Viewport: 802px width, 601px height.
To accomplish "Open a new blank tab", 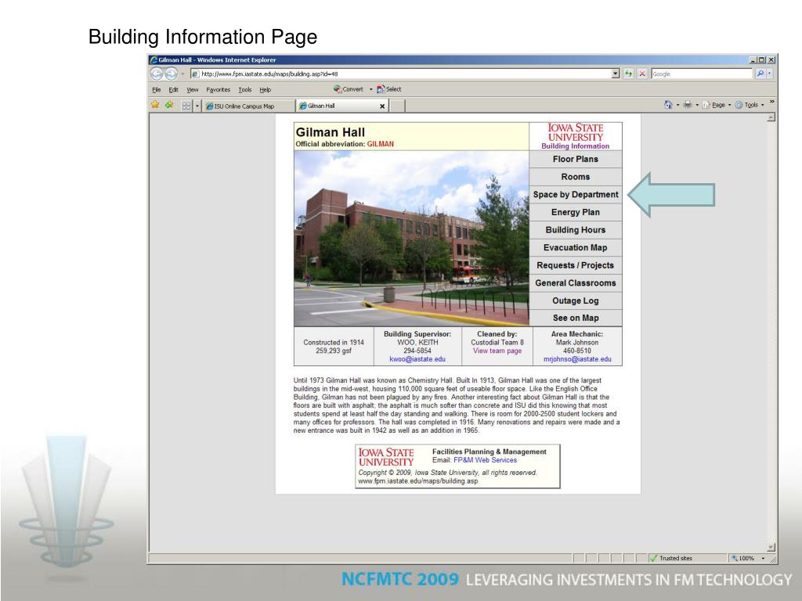I will 397,106.
